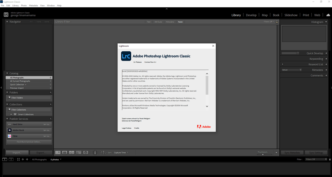Image resolution: width=332 pixels, height=177 pixels.
Task: Switch to the Map module
Action: coord(265,15)
